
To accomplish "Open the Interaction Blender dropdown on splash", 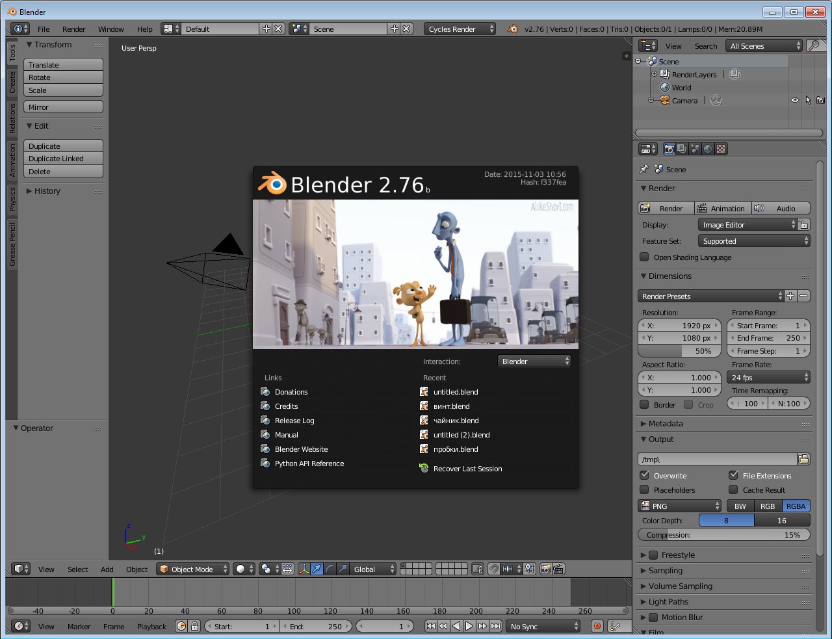I will tap(534, 361).
